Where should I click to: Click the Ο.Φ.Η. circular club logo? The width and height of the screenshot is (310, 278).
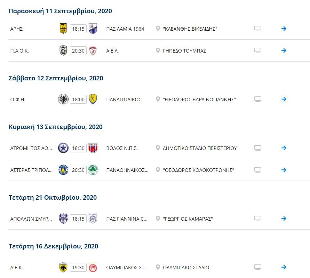tap(63, 99)
